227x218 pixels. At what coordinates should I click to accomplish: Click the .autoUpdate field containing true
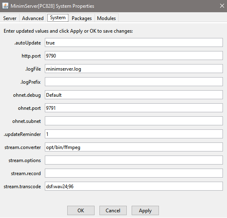134,42
